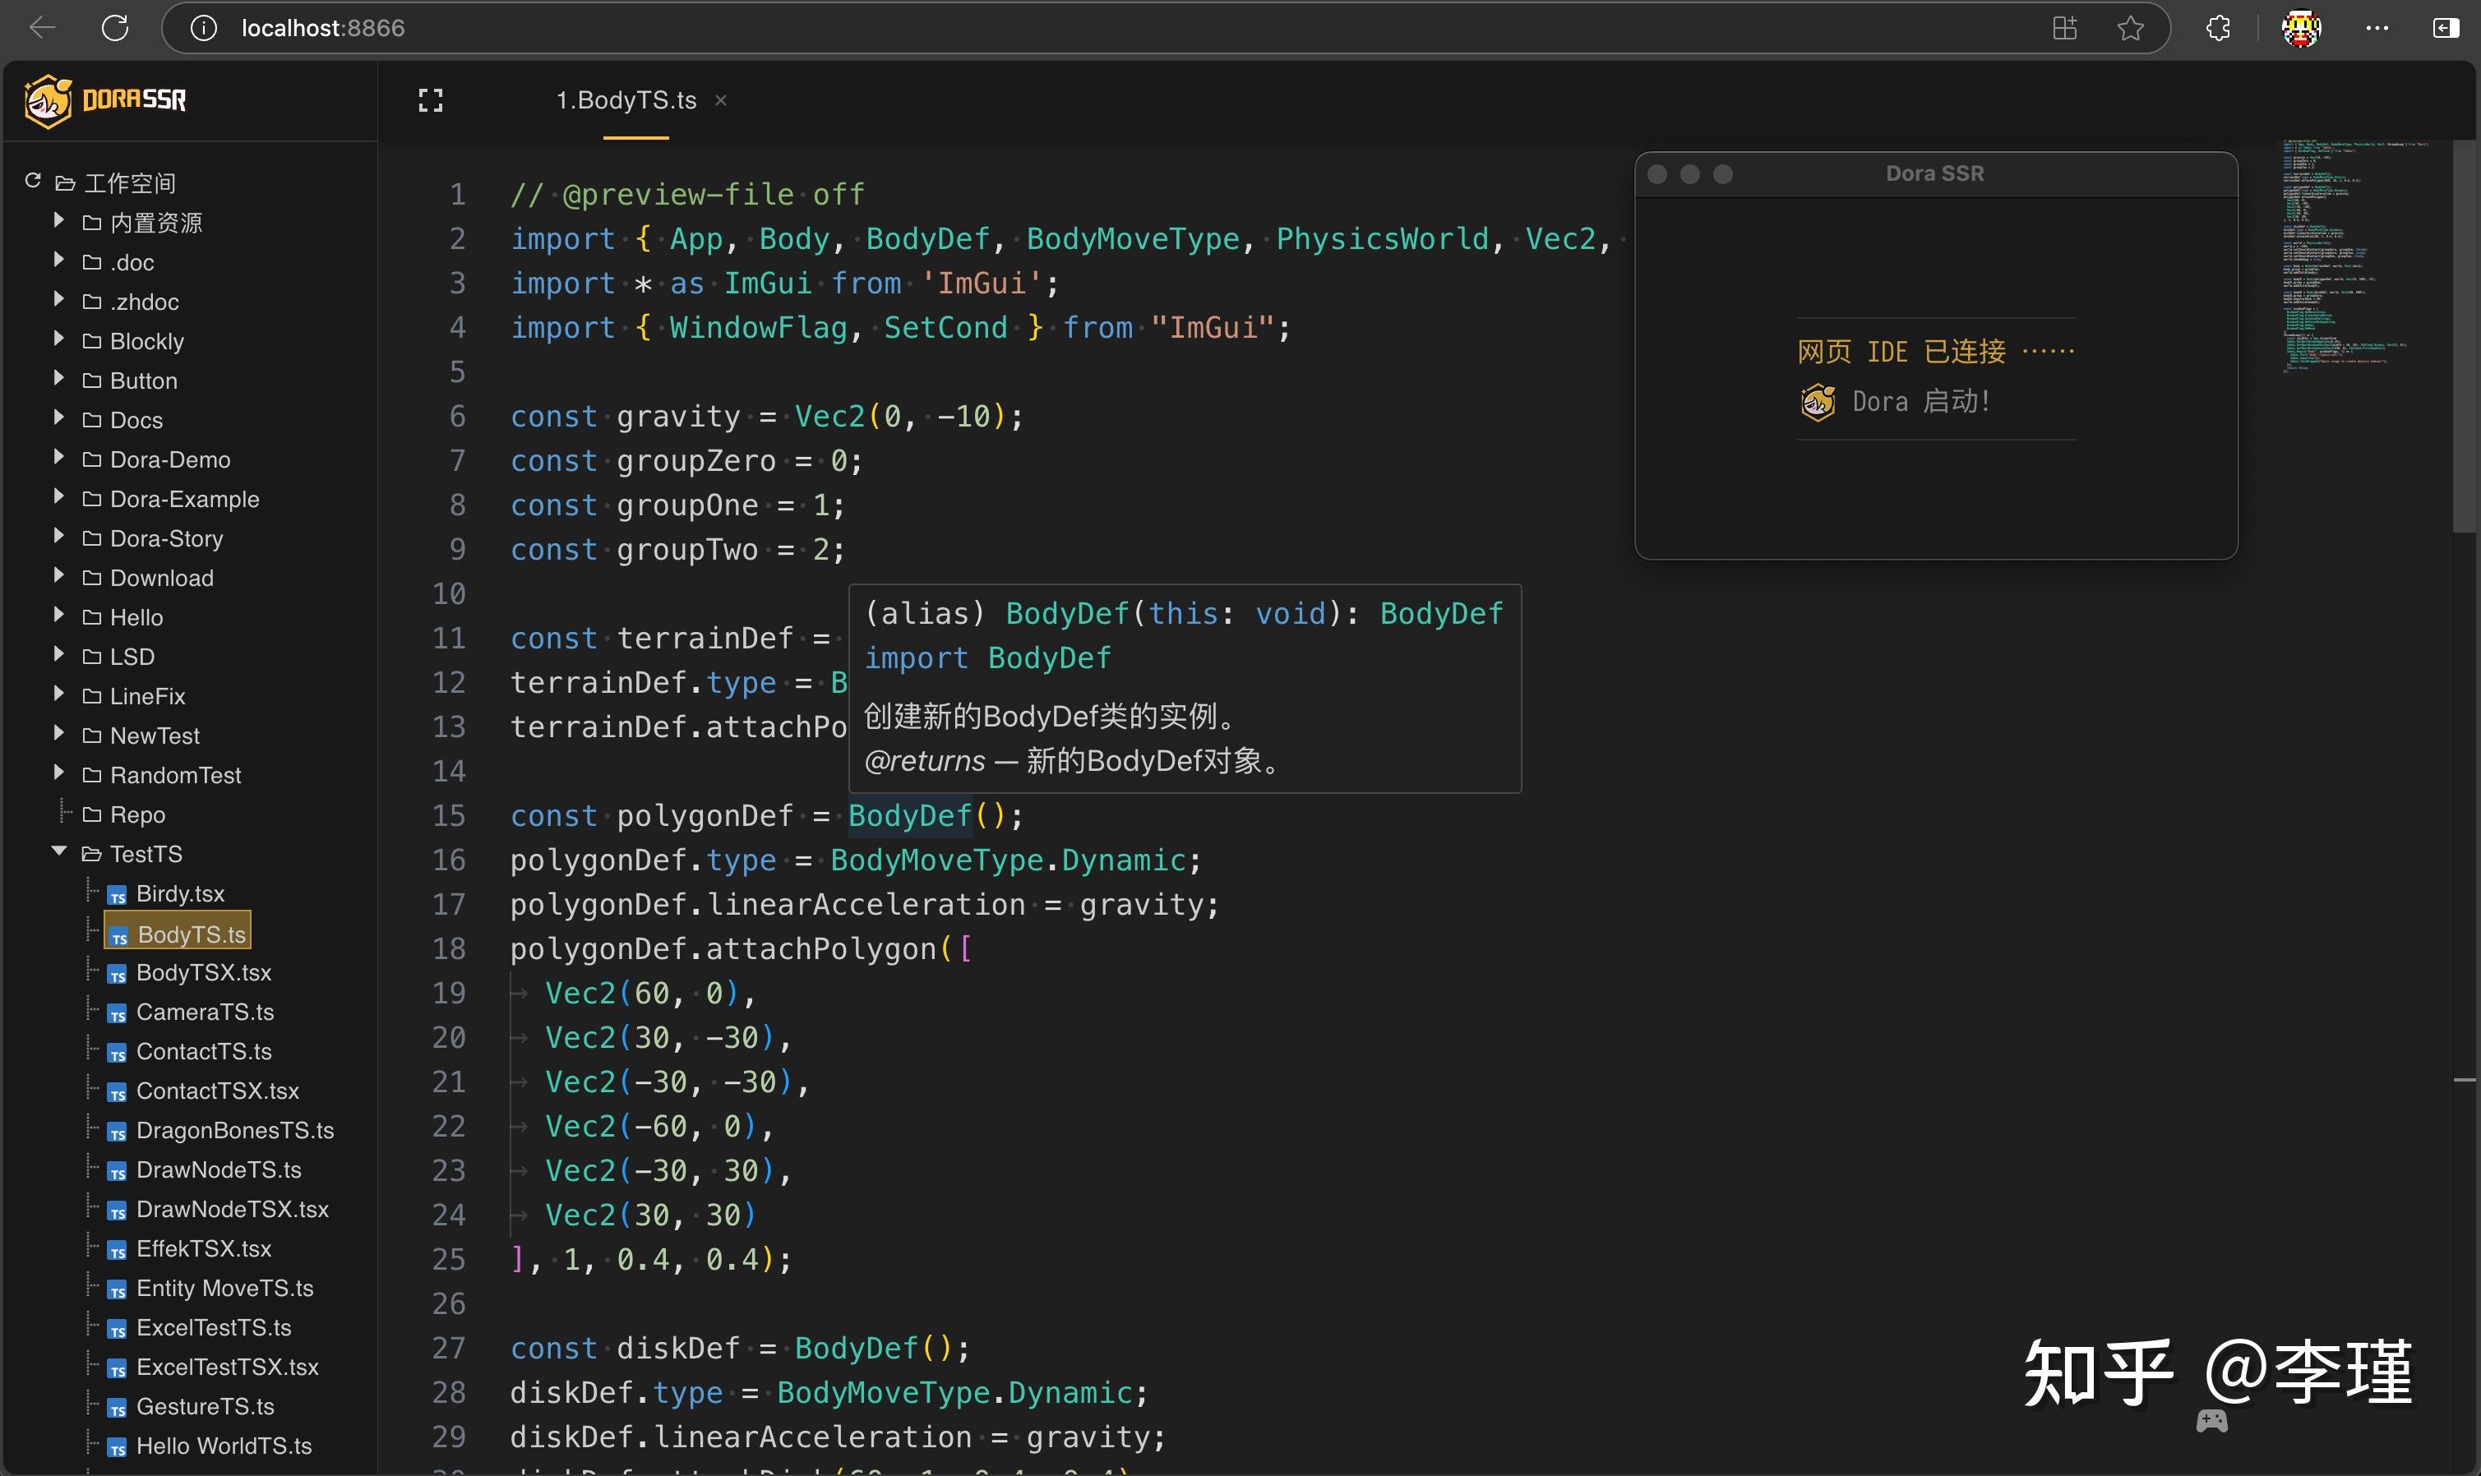This screenshot has height=1476, width=2481.
Task: Click the Dora SSR logo in the sidebar
Action: point(48,99)
